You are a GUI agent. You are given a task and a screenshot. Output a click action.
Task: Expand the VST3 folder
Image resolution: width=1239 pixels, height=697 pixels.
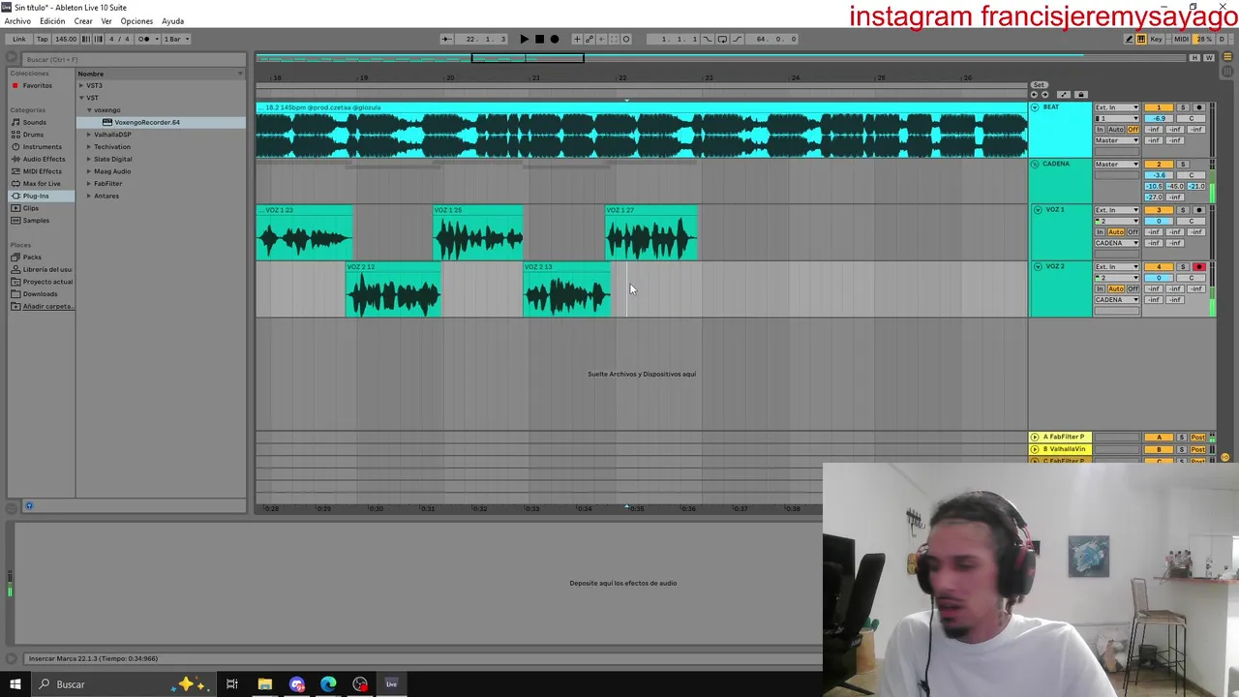click(x=82, y=85)
